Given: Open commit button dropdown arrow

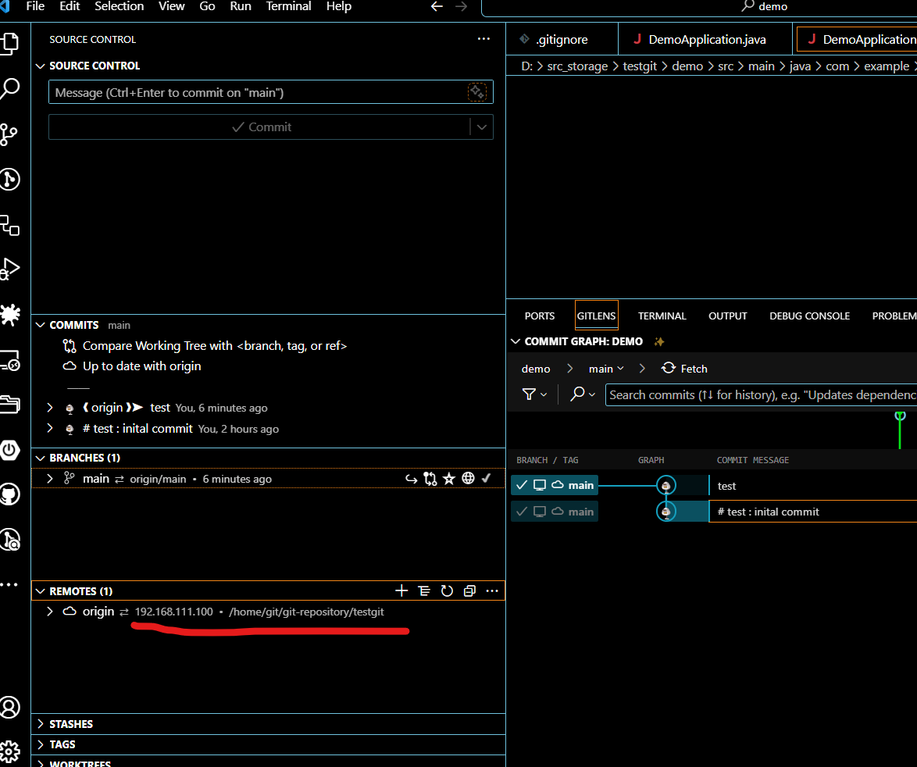Looking at the screenshot, I should [481, 127].
